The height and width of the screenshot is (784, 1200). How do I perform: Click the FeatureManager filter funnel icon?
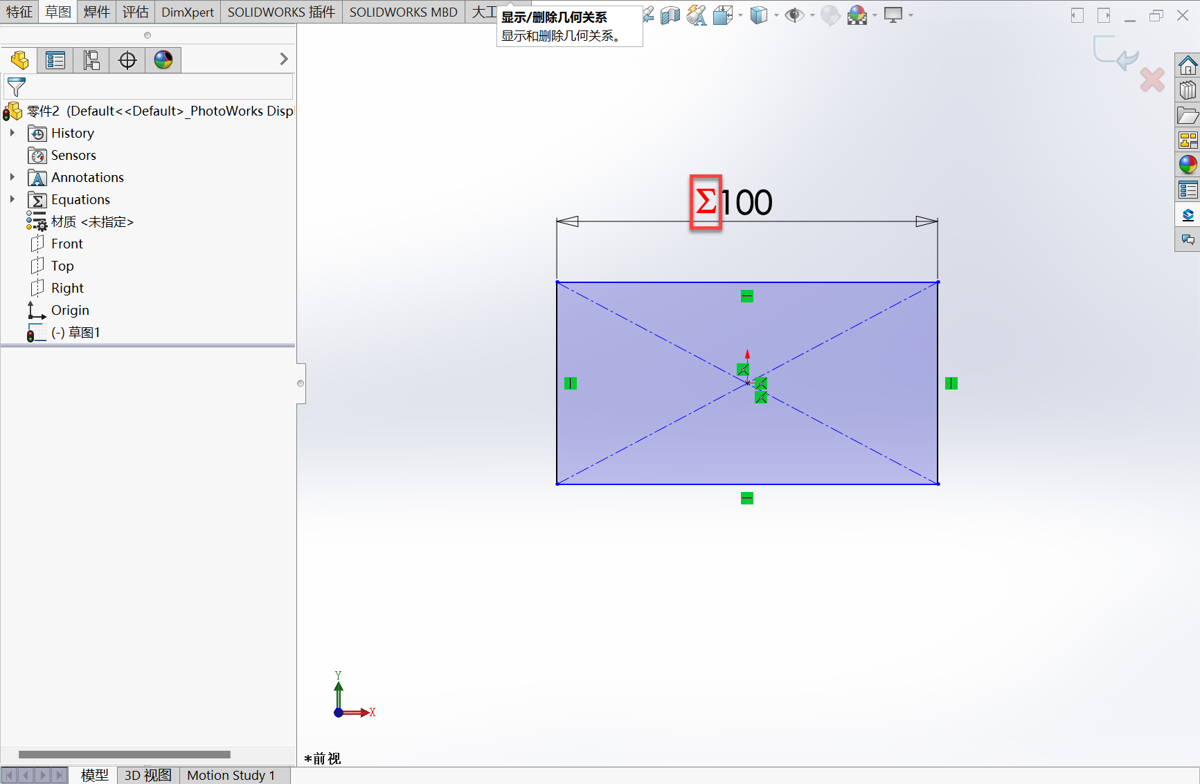point(16,87)
